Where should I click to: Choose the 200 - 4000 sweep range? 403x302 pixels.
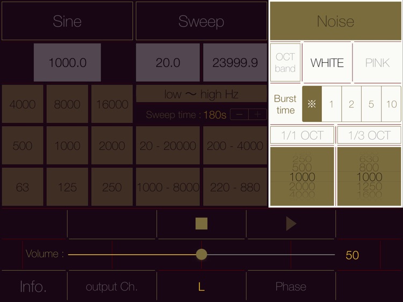tap(235, 146)
